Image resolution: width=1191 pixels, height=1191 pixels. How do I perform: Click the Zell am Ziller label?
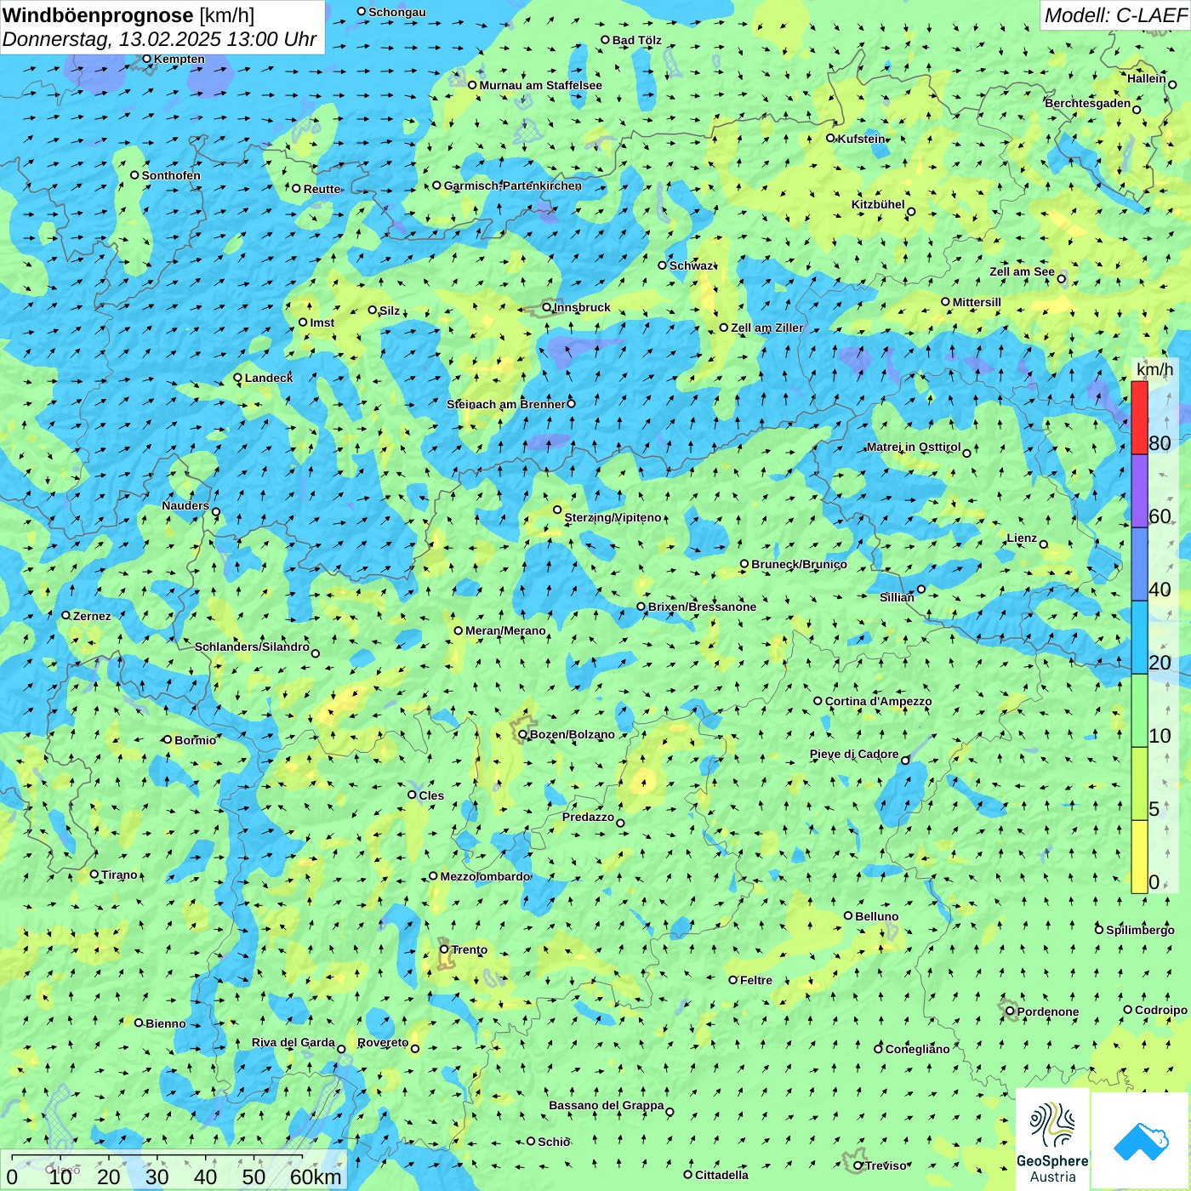766,328
